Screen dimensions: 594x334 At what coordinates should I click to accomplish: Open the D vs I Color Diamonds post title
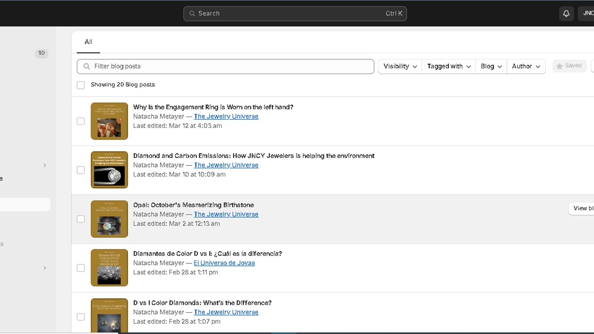[202, 303]
